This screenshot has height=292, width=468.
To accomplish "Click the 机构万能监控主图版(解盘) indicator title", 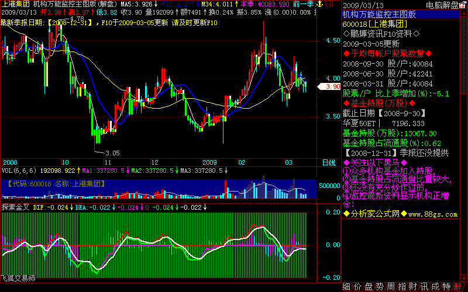I will pos(75,4).
